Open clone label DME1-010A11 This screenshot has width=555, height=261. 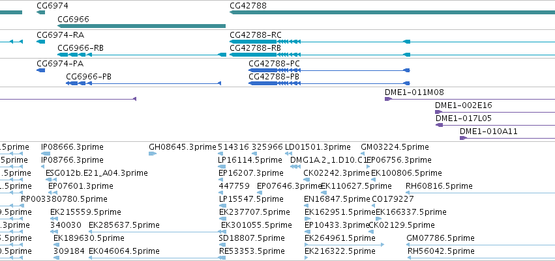tap(488, 131)
